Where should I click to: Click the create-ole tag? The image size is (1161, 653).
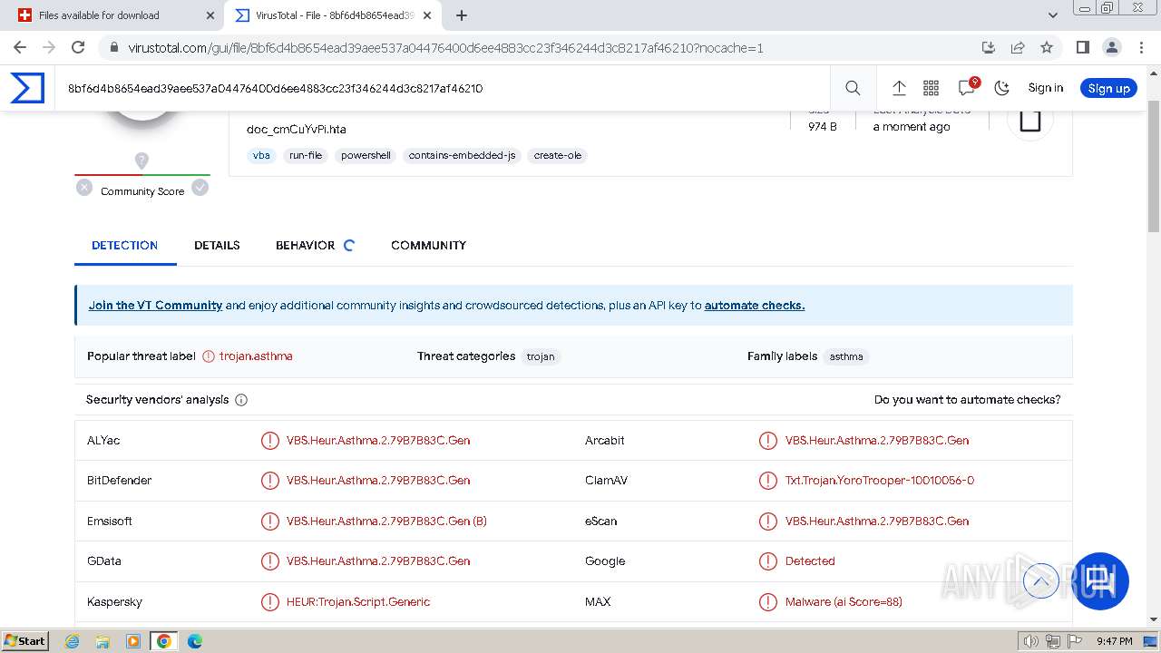[557, 155]
